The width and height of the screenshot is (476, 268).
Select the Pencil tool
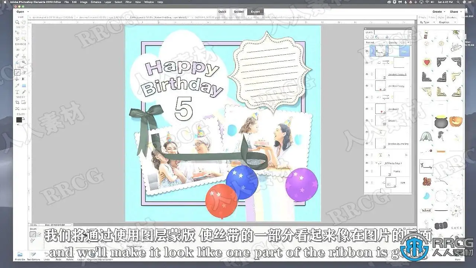coord(24,92)
